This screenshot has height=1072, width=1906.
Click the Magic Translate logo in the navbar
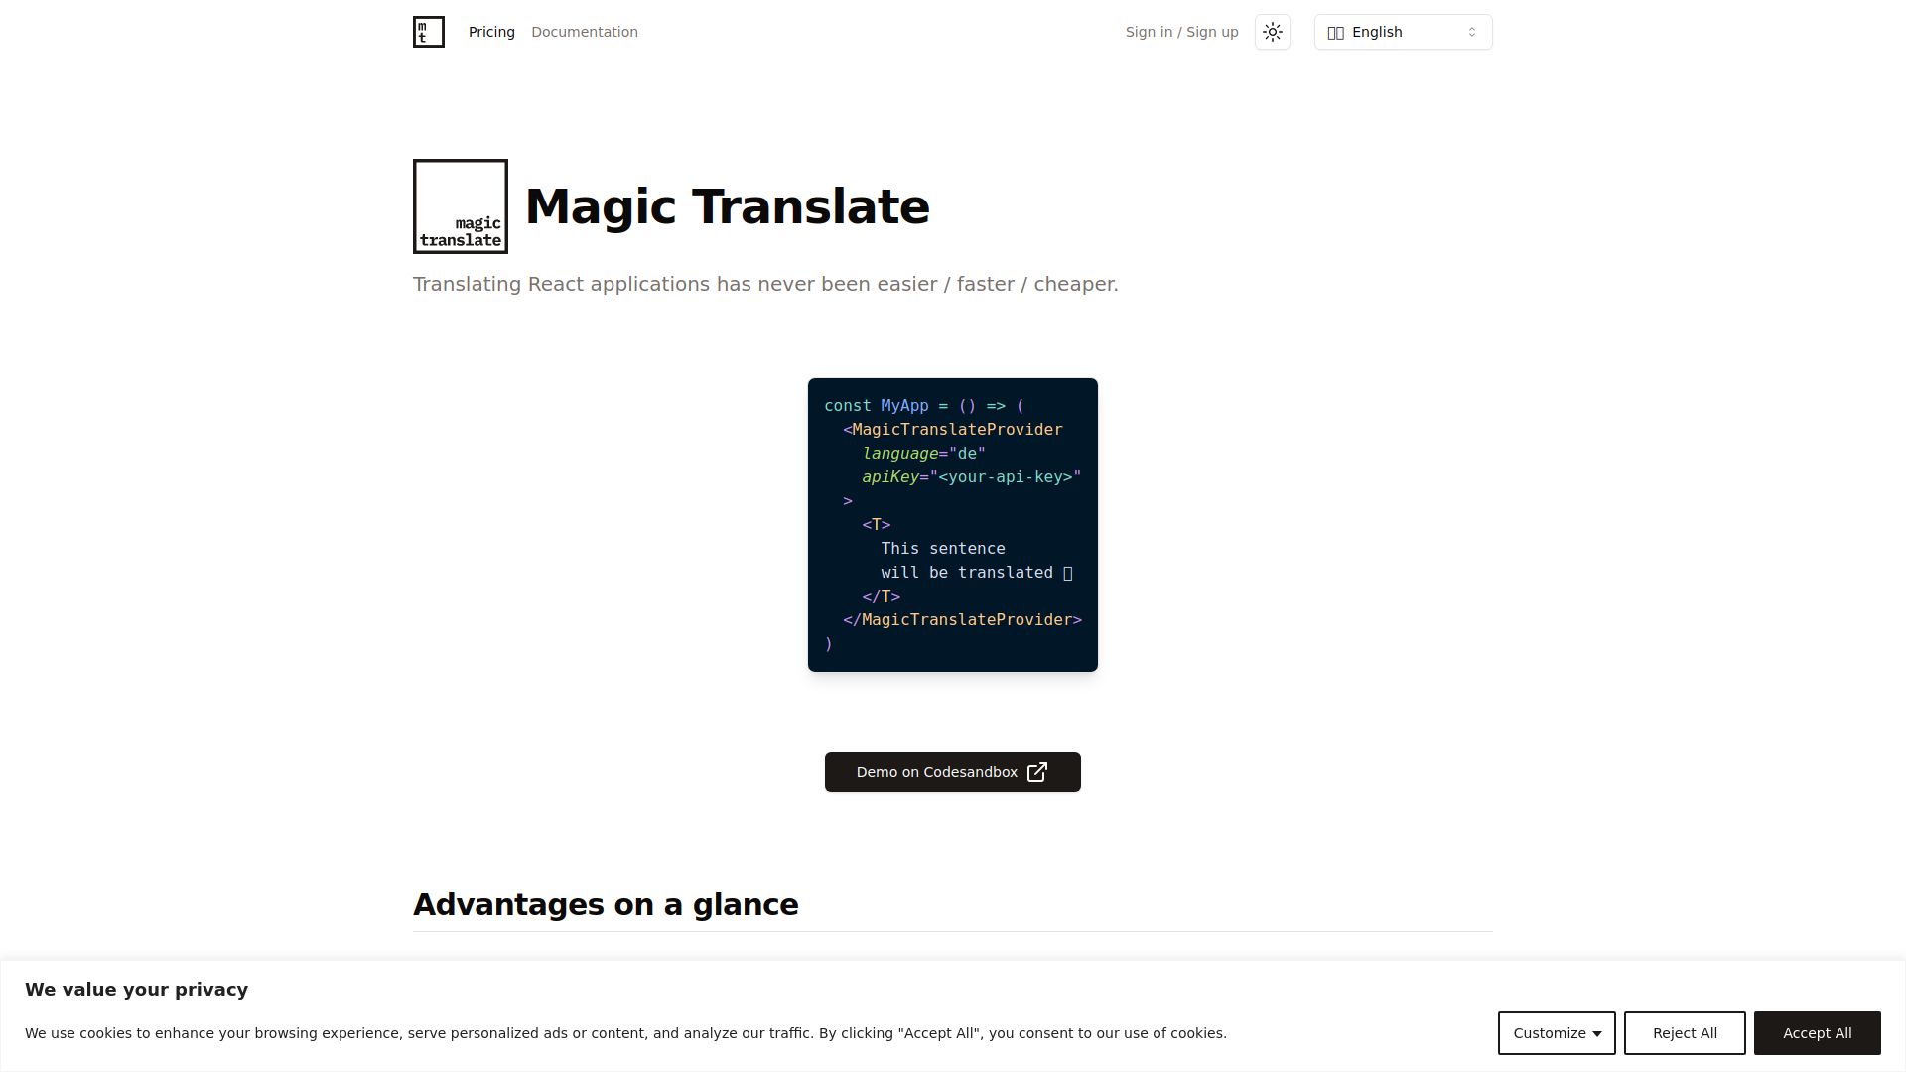[428, 31]
